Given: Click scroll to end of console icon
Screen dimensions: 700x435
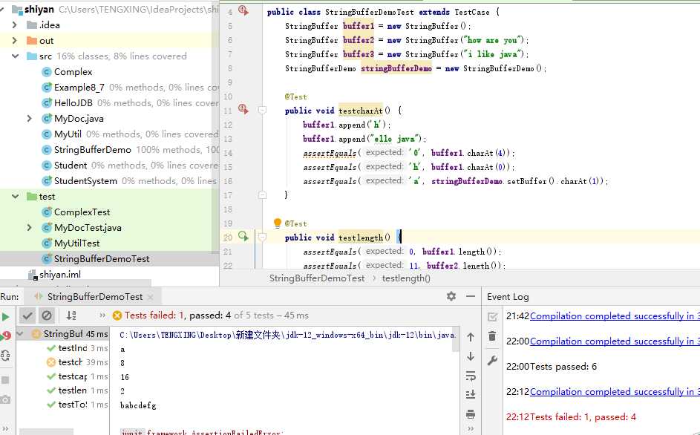Looking at the screenshot, I should point(471,395).
